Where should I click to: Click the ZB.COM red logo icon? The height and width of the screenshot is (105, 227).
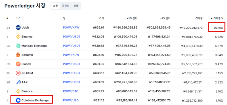[x=18, y=73]
